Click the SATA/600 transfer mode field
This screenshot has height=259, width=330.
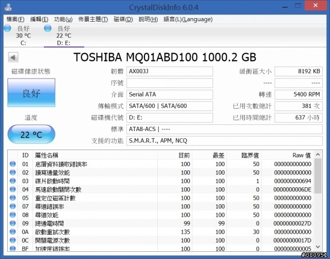click(170, 106)
